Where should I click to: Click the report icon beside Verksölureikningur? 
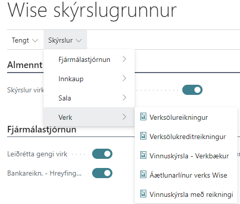coord(143,117)
